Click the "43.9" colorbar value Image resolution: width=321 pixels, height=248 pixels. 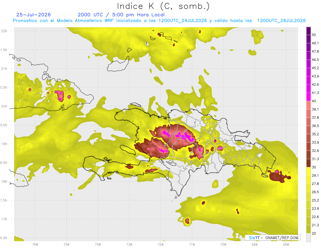point(316,77)
